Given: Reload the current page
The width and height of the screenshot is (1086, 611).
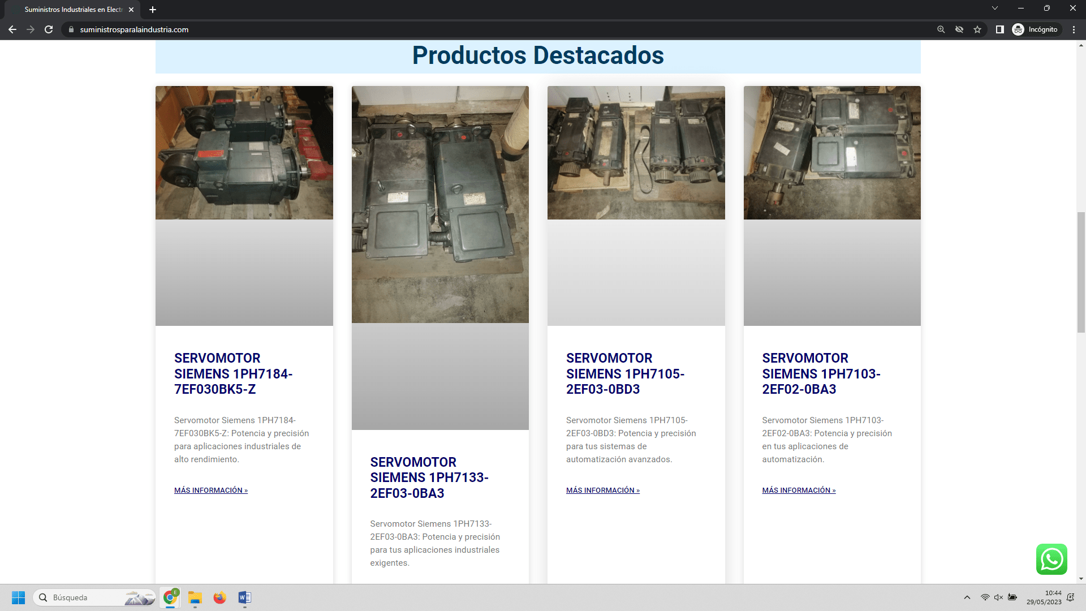Looking at the screenshot, I should coord(49,29).
